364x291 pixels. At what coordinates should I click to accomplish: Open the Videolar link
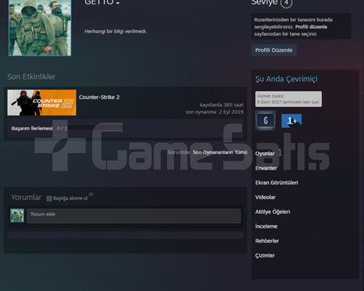pyautogui.click(x=266, y=197)
